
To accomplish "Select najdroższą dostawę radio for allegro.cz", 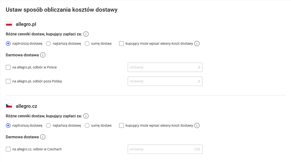I will coord(8,125).
